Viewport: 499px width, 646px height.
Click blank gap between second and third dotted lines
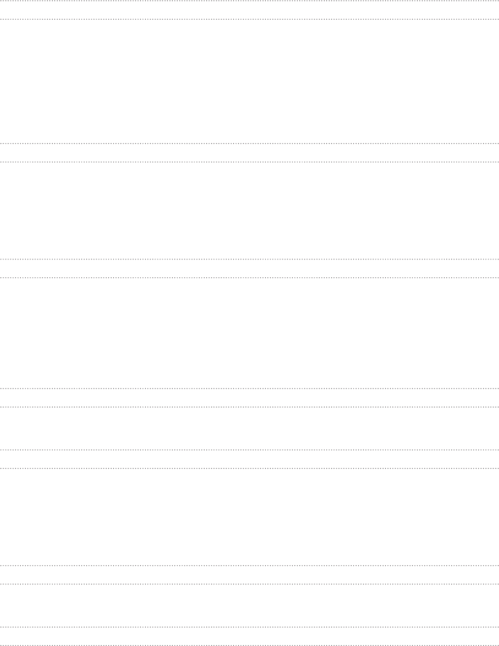pyautogui.click(x=249, y=81)
